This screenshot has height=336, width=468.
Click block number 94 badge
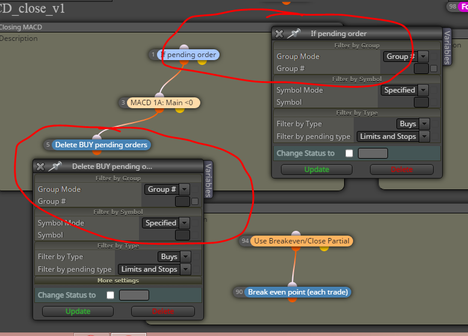[x=245, y=241]
